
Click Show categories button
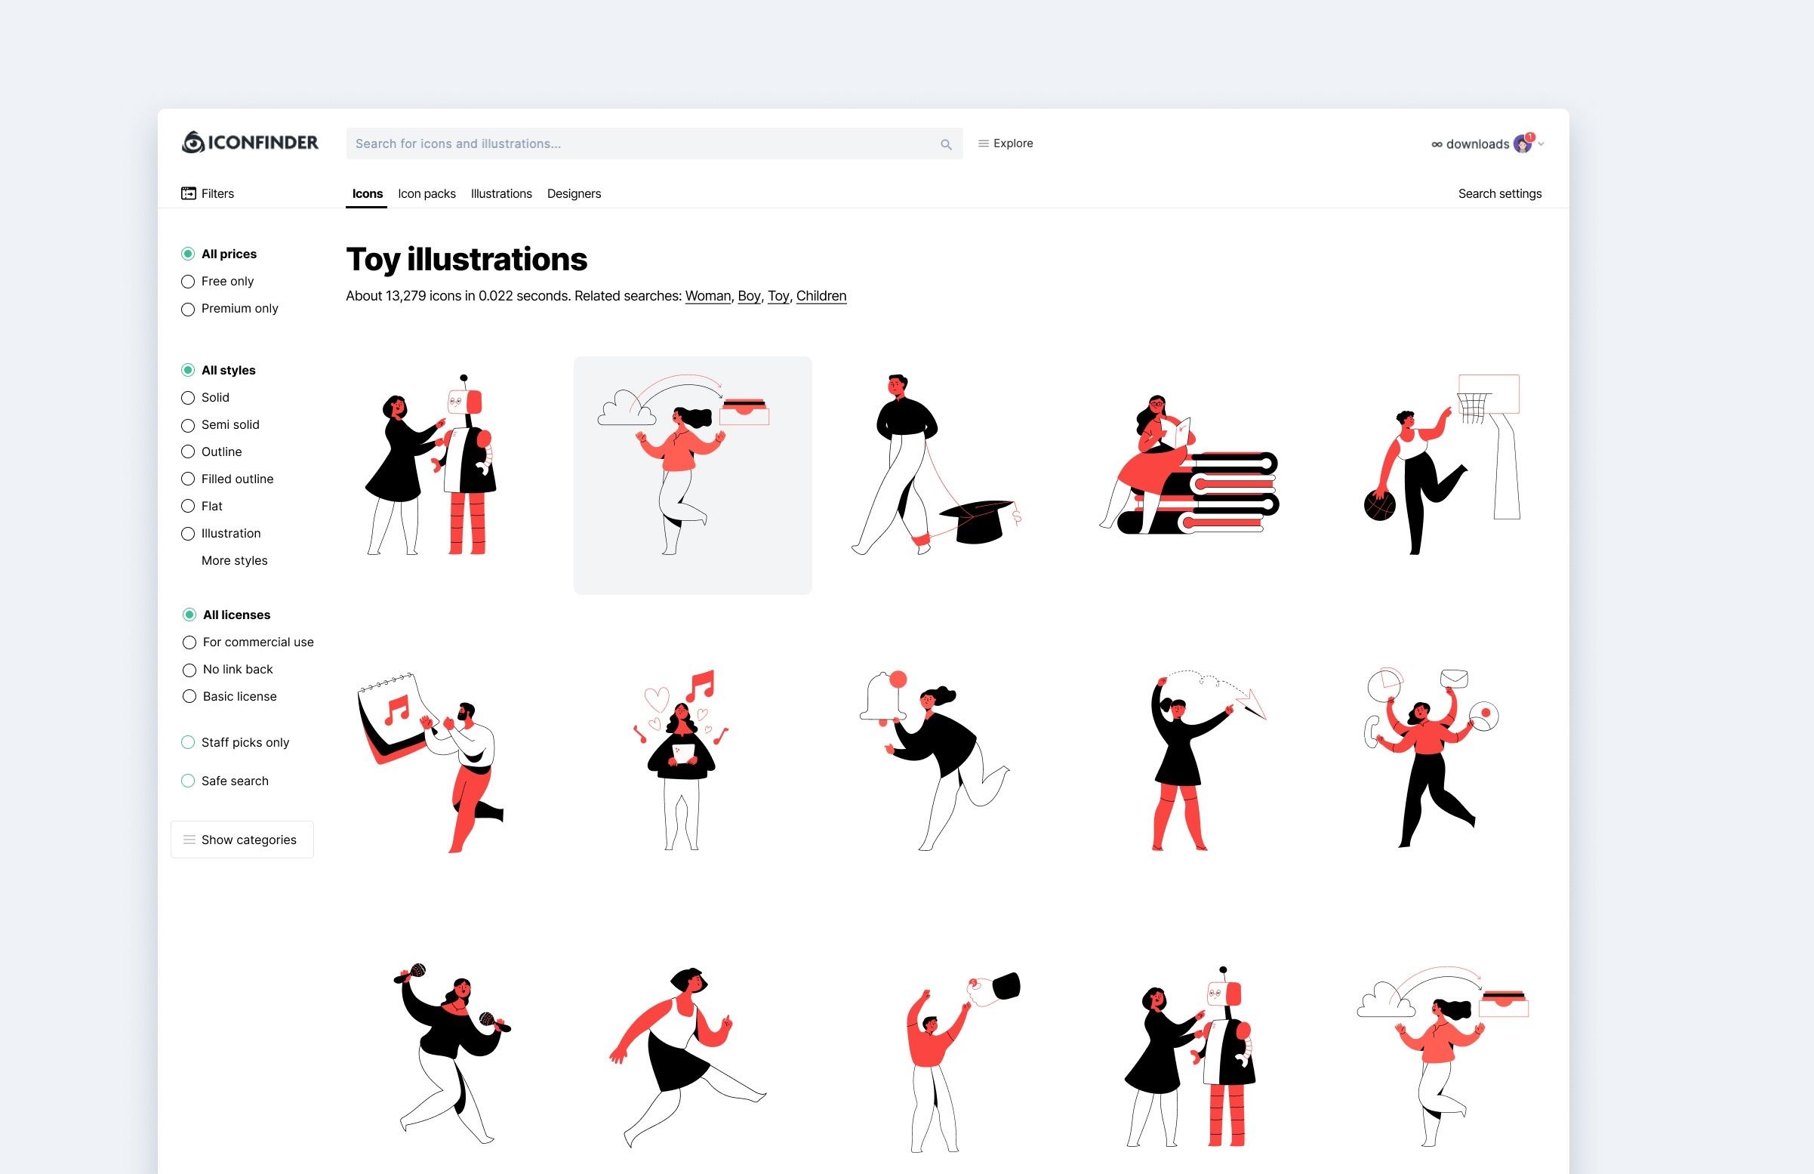[242, 840]
